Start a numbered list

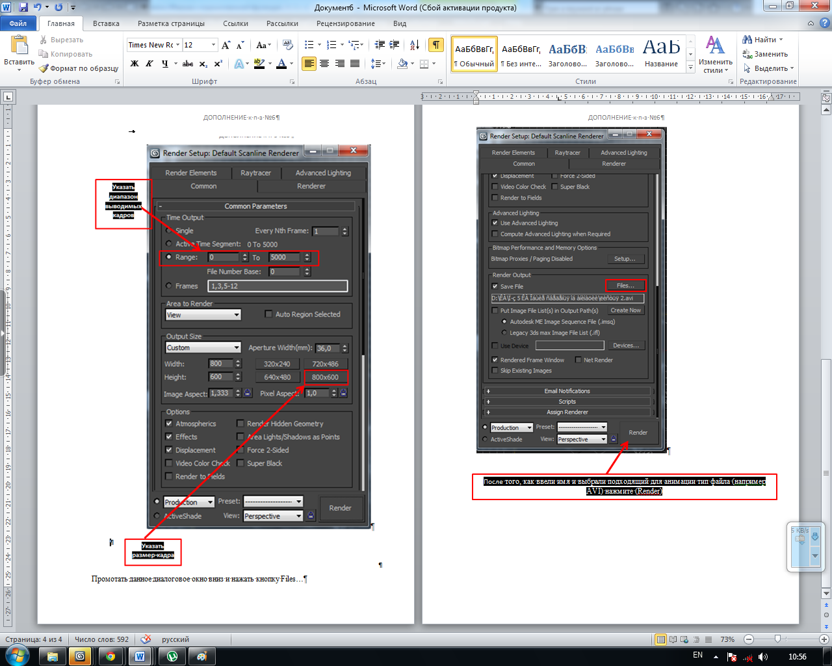coord(331,45)
